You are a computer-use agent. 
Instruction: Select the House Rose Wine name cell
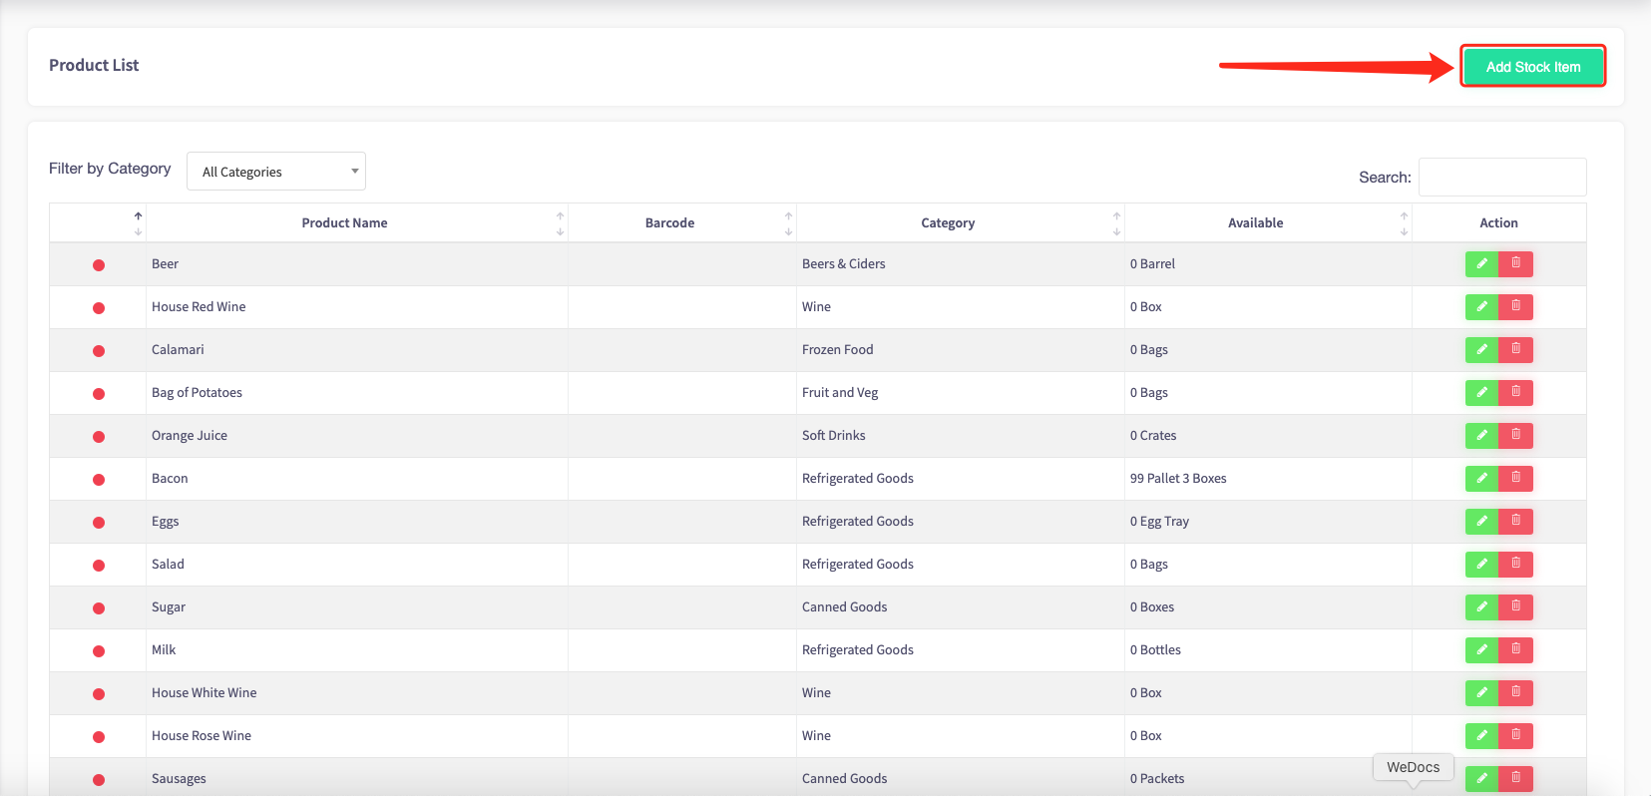tap(357, 736)
